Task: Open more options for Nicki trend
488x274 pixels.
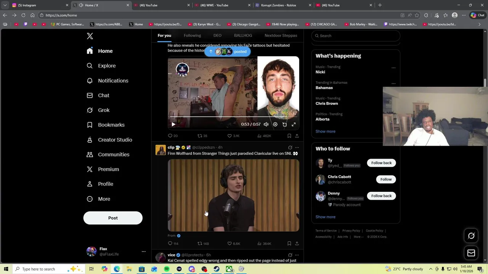Action: (393, 68)
